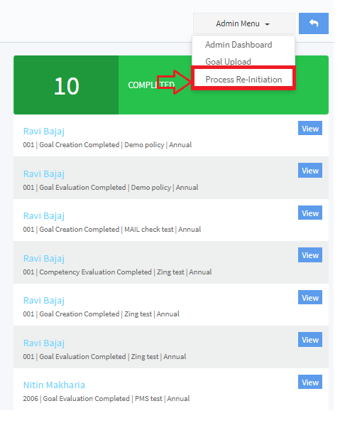Viewport: 340px width, 428px height.
Task: Select Admin Dashboard from the menu
Action: coord(238,45)
